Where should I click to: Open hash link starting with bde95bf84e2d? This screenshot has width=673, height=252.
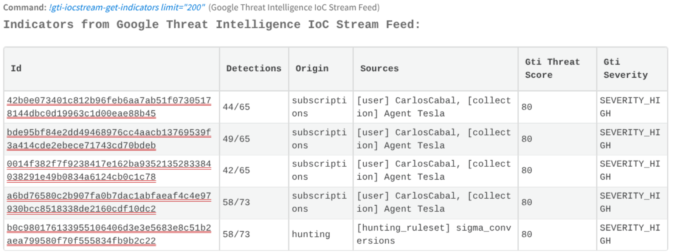coord(109,139)
